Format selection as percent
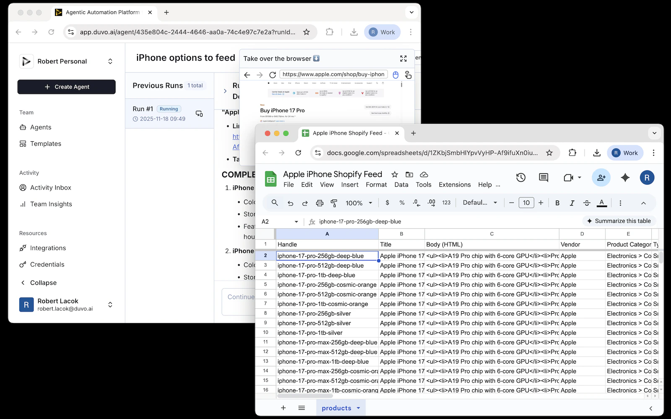671x419 pixels. 402,203
